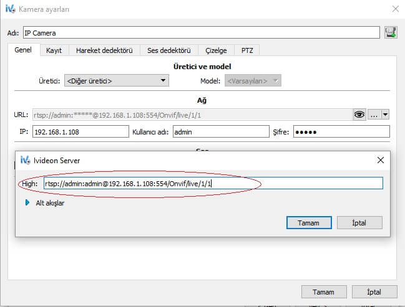Click the Ivideon logo in the Kamera ayarları title bar
This screenshot has height=307, width=405.
pos(11,9)
